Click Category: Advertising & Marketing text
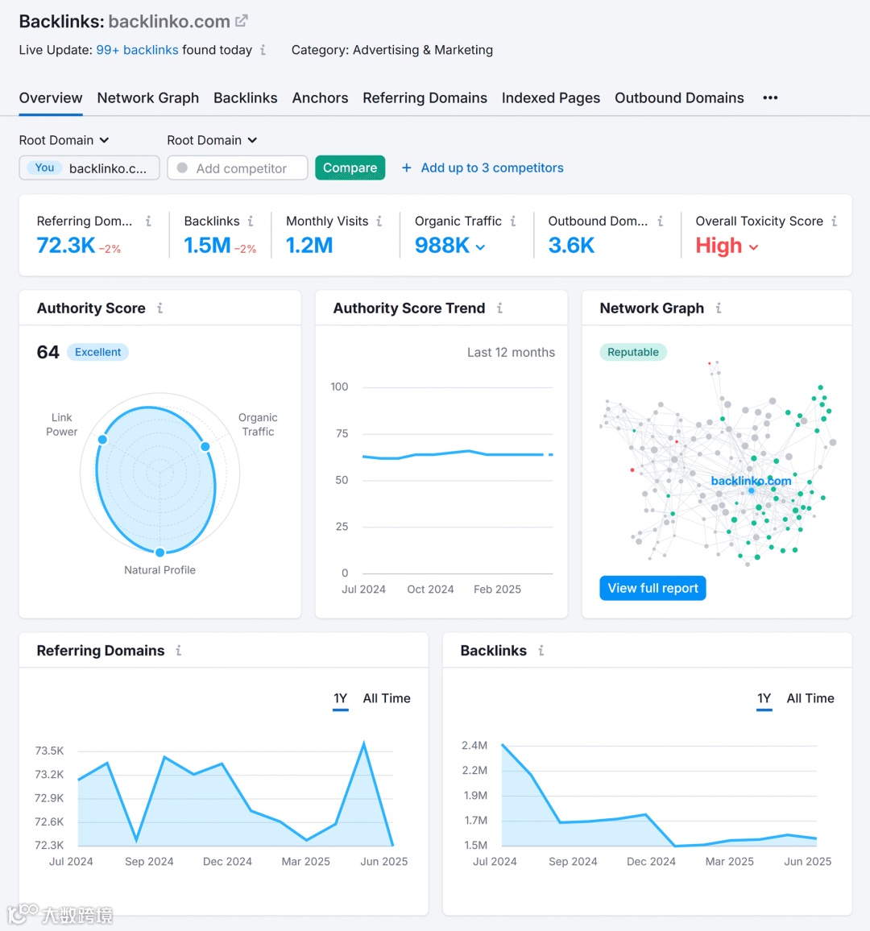870x931 pixels. [392, 50]
